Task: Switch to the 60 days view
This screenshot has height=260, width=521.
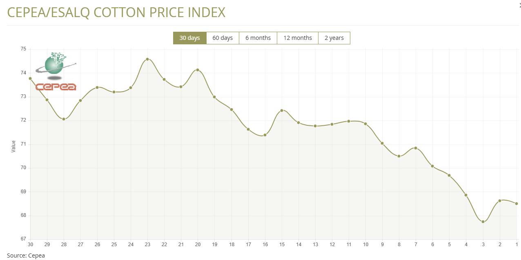Action: [x=223, y=38]
